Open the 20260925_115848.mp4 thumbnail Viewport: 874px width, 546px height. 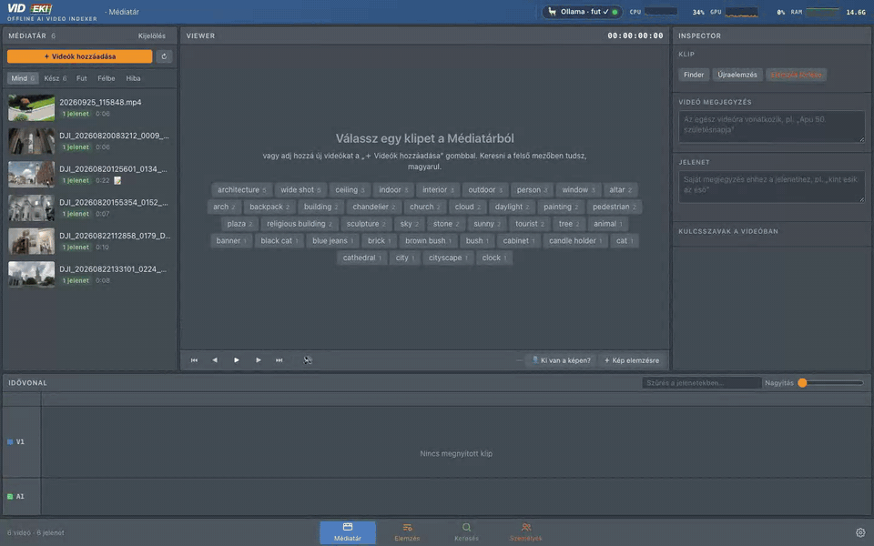tap(31, 107)
